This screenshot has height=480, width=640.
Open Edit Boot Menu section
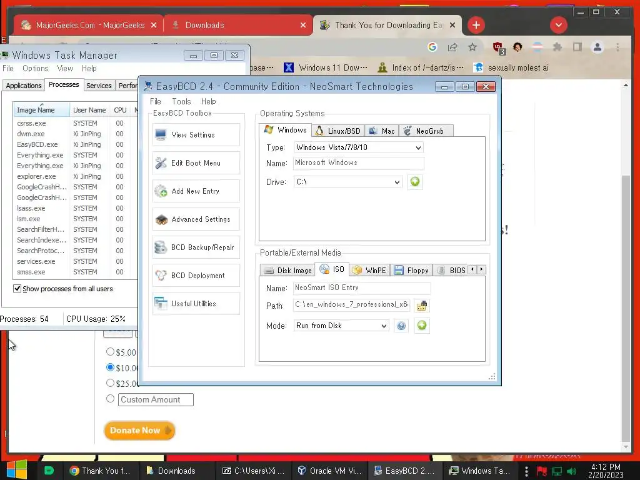pos(196,163)
